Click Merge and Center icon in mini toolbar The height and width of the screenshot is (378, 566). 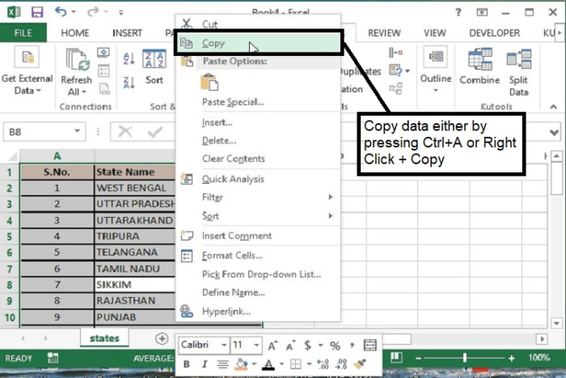coord(370,345)
